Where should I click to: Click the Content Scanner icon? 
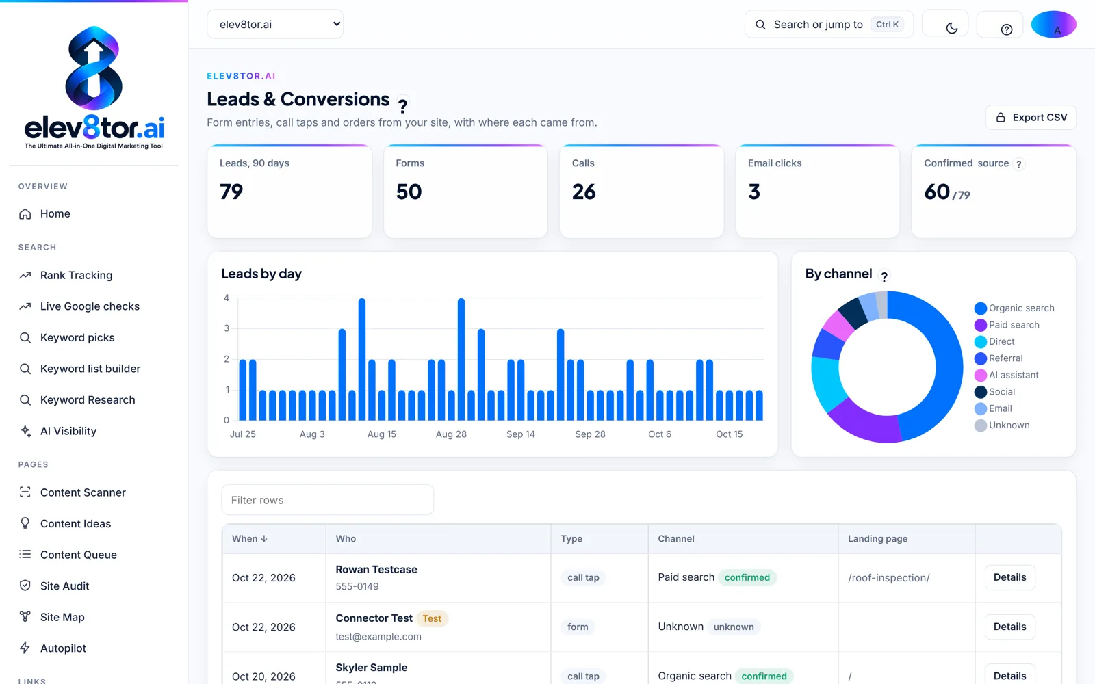(25, 492)
